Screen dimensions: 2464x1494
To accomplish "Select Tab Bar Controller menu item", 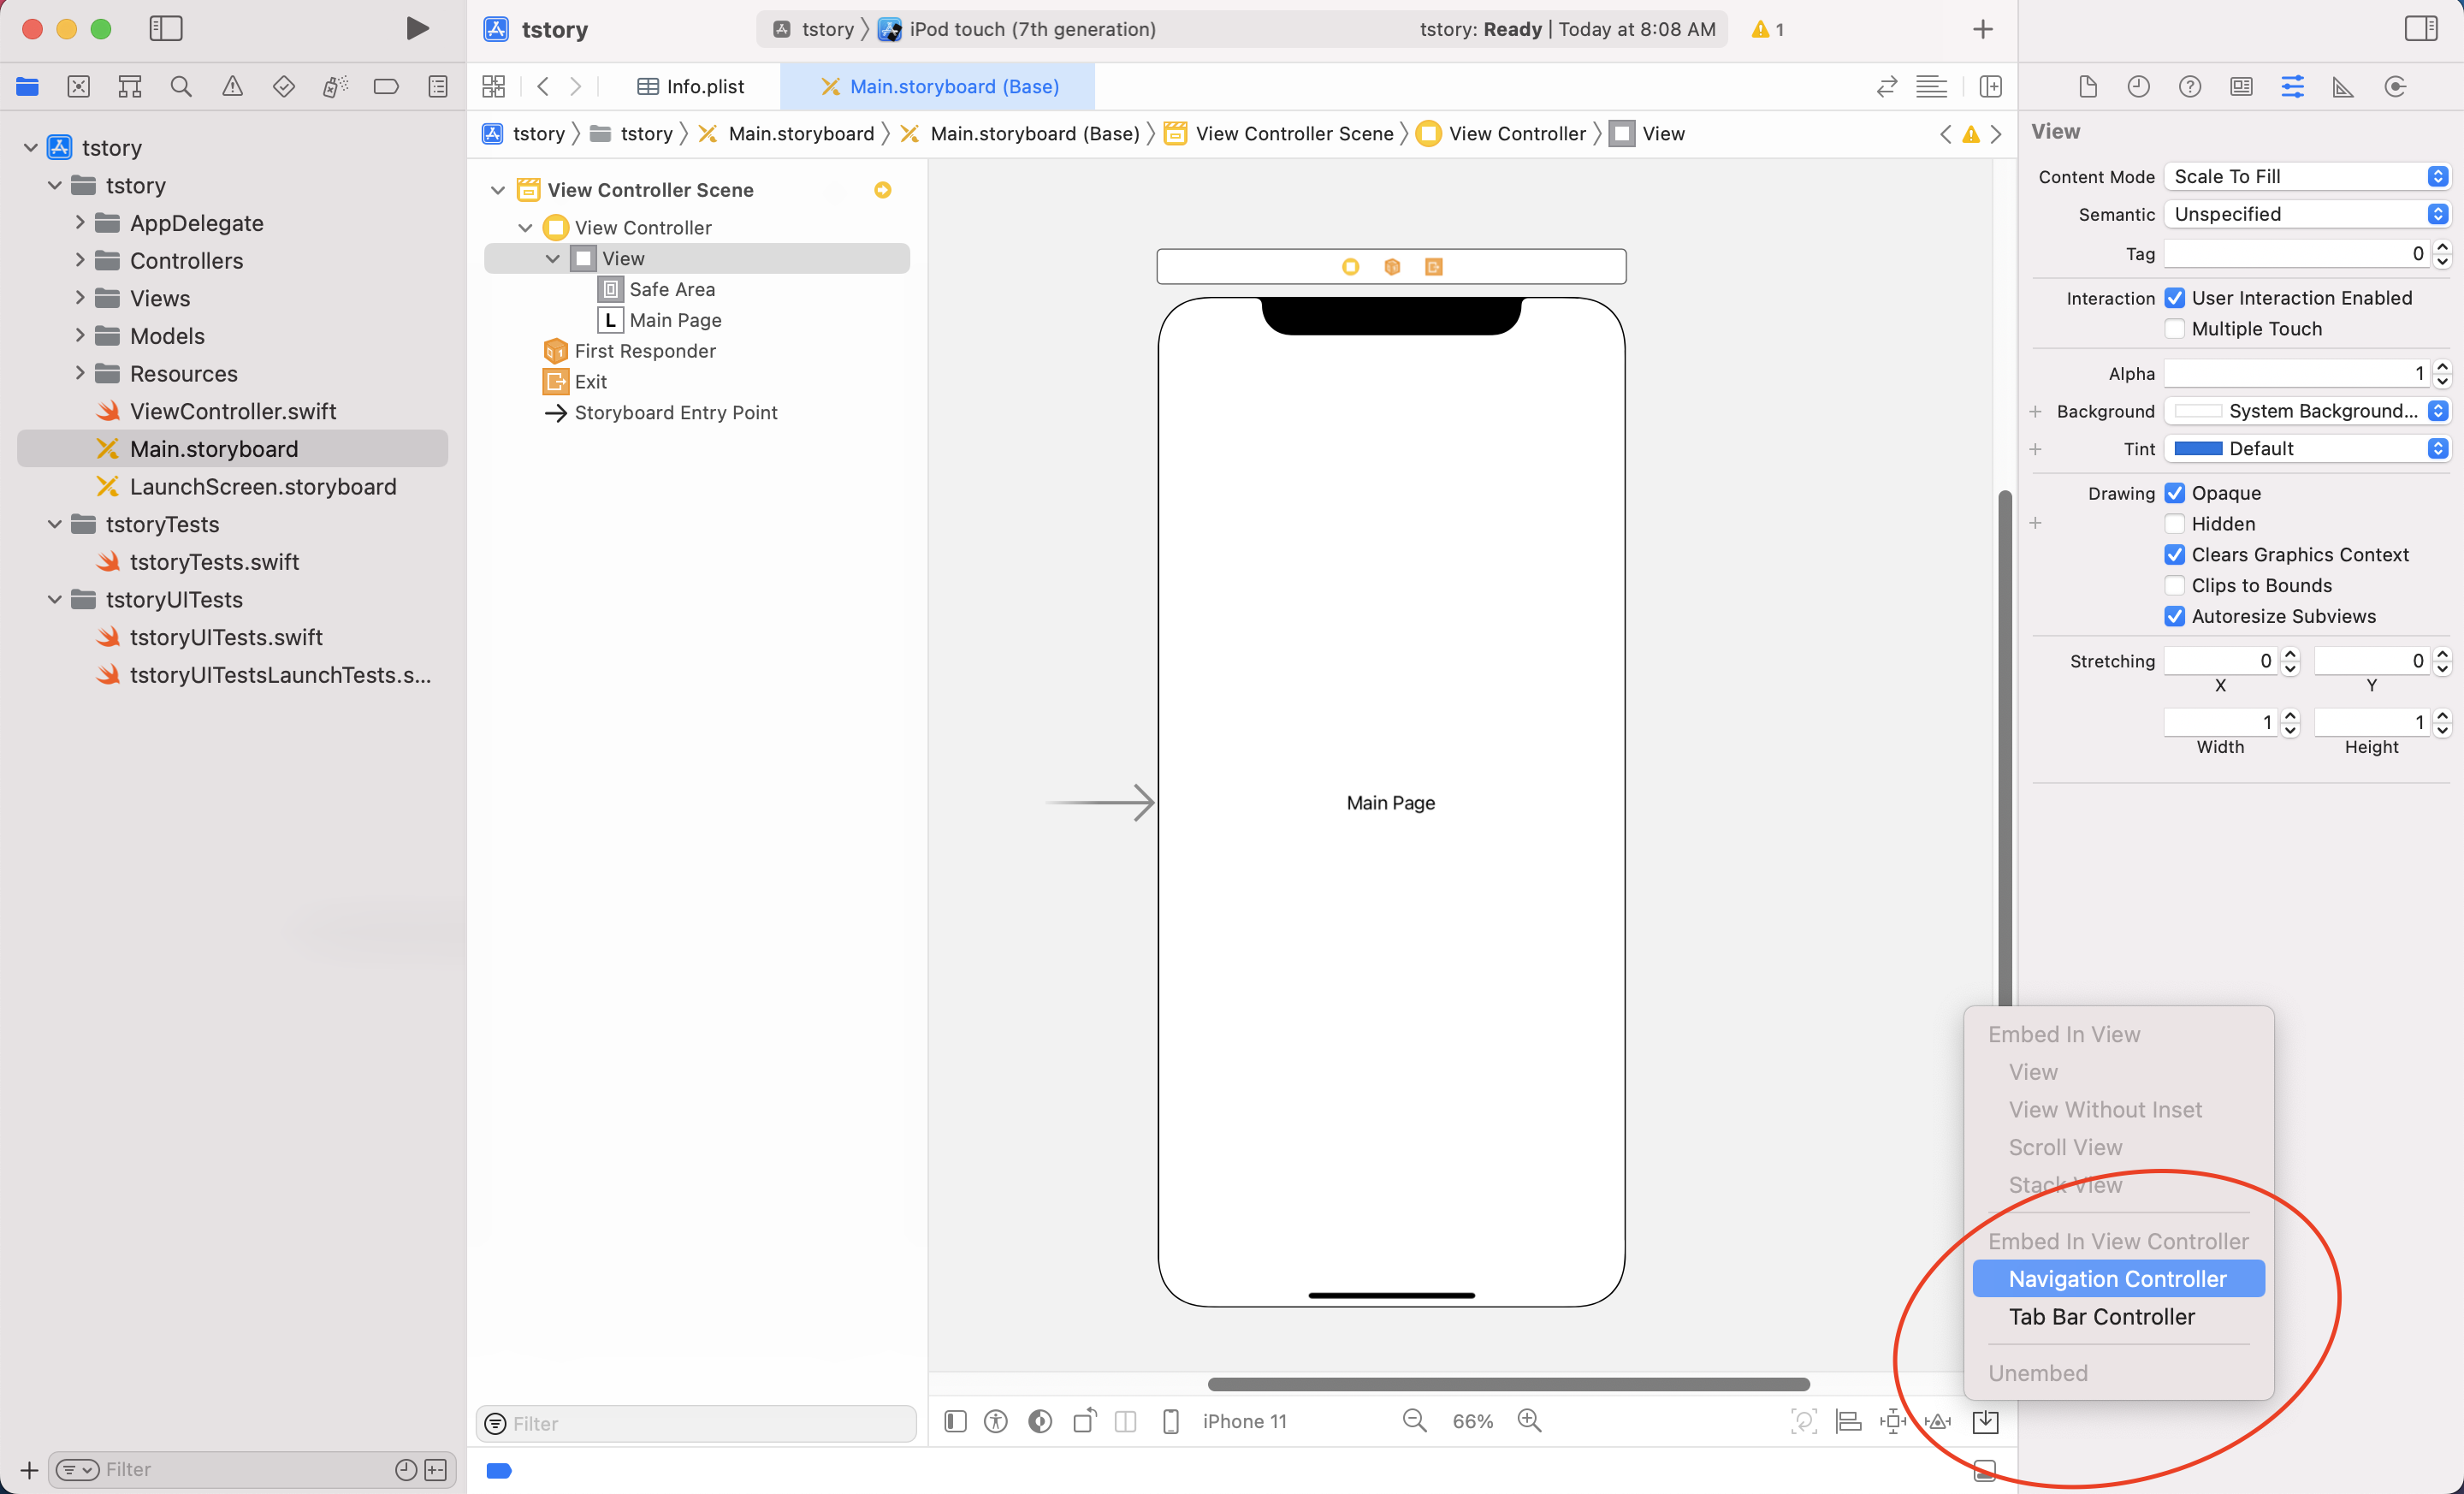I will click(2101, 1316).
